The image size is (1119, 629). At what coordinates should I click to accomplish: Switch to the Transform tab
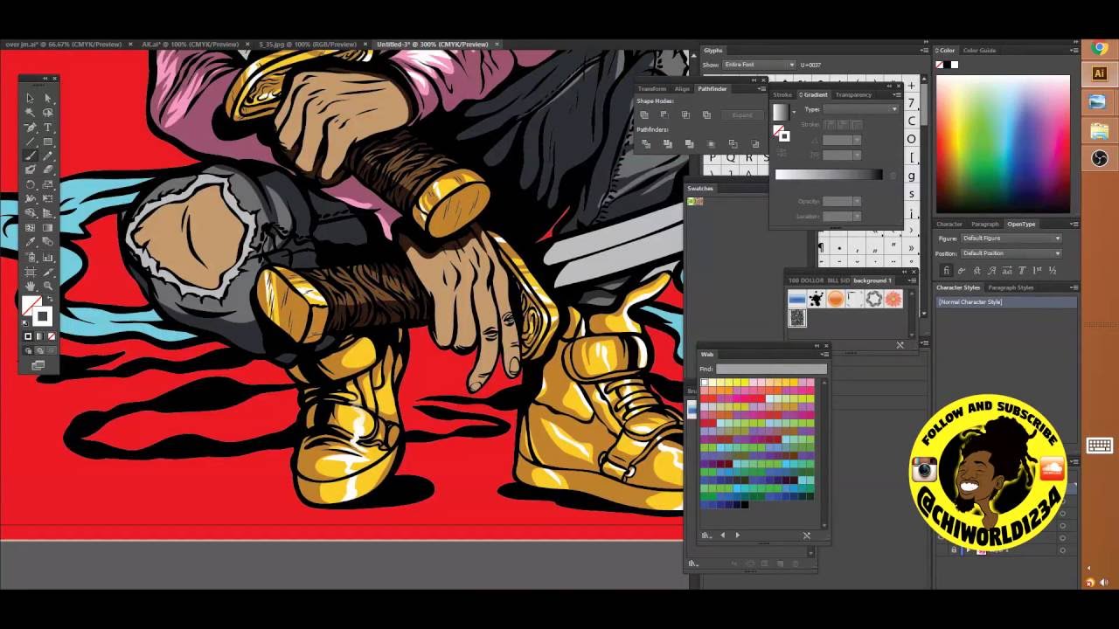[x=652, y=89]
